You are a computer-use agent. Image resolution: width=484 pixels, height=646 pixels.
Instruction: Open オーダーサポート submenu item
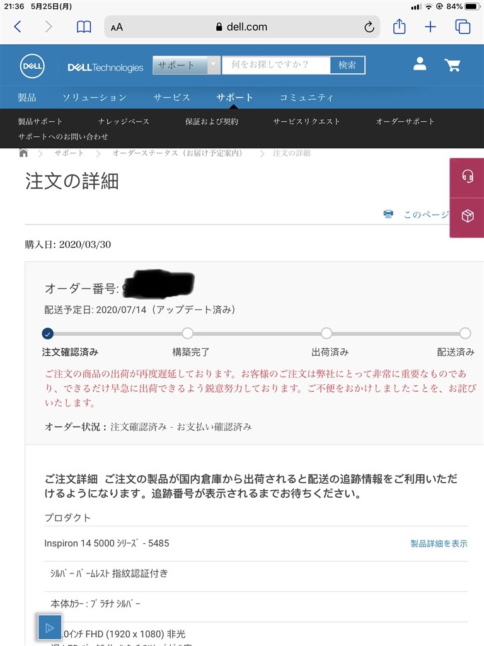click(405, 121)
